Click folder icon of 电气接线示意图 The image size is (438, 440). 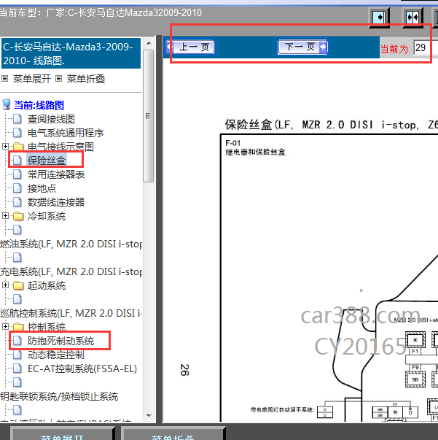(x=18, y=147)
